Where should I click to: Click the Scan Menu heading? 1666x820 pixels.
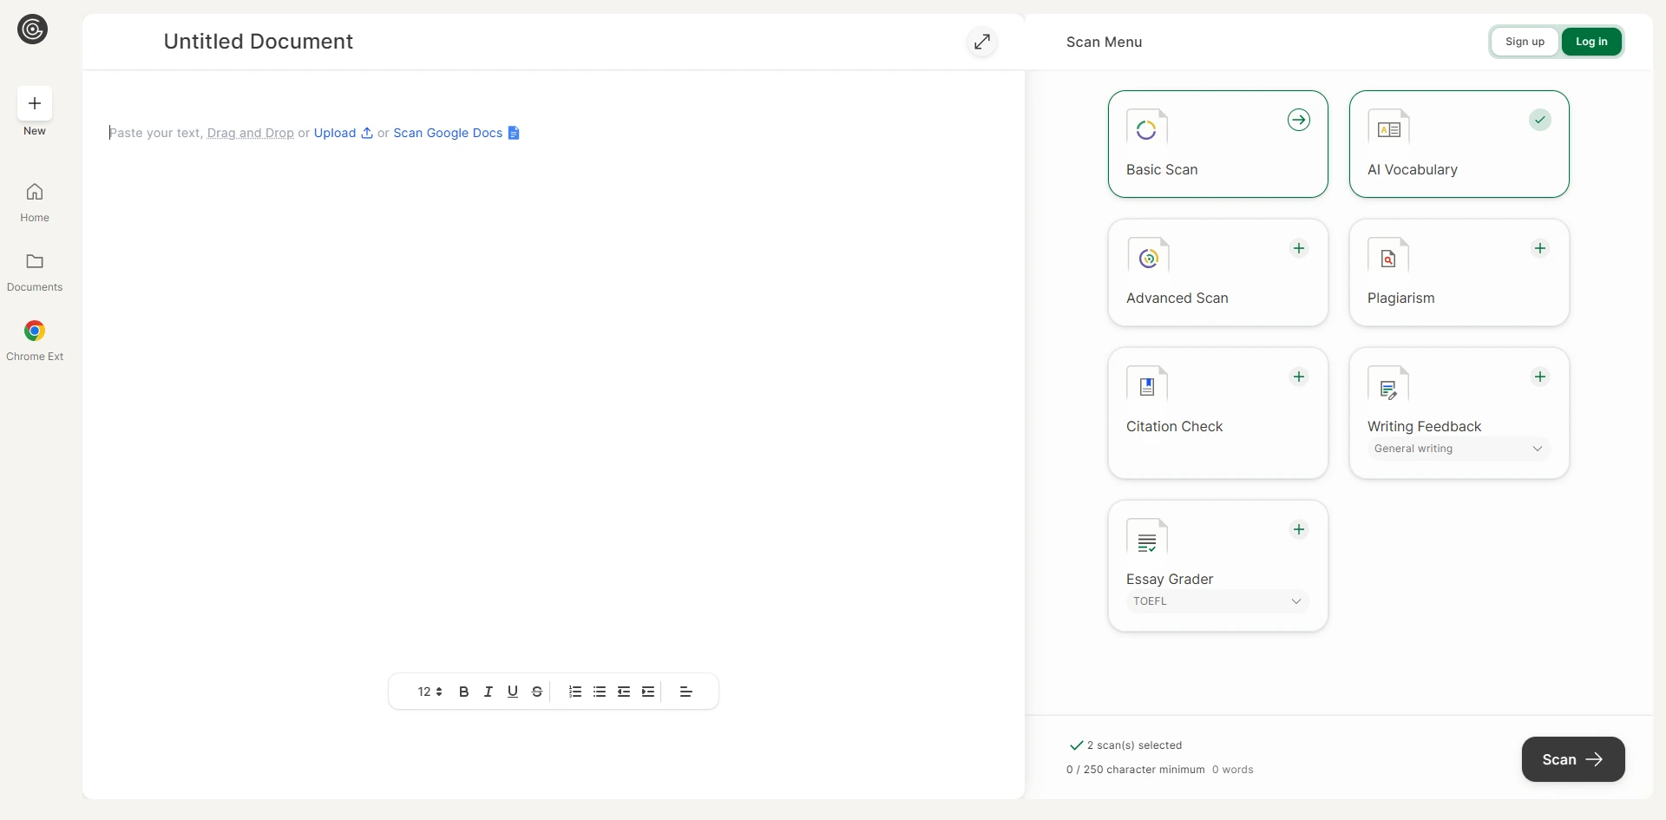pyautogui.click(x=1104, y=42)
